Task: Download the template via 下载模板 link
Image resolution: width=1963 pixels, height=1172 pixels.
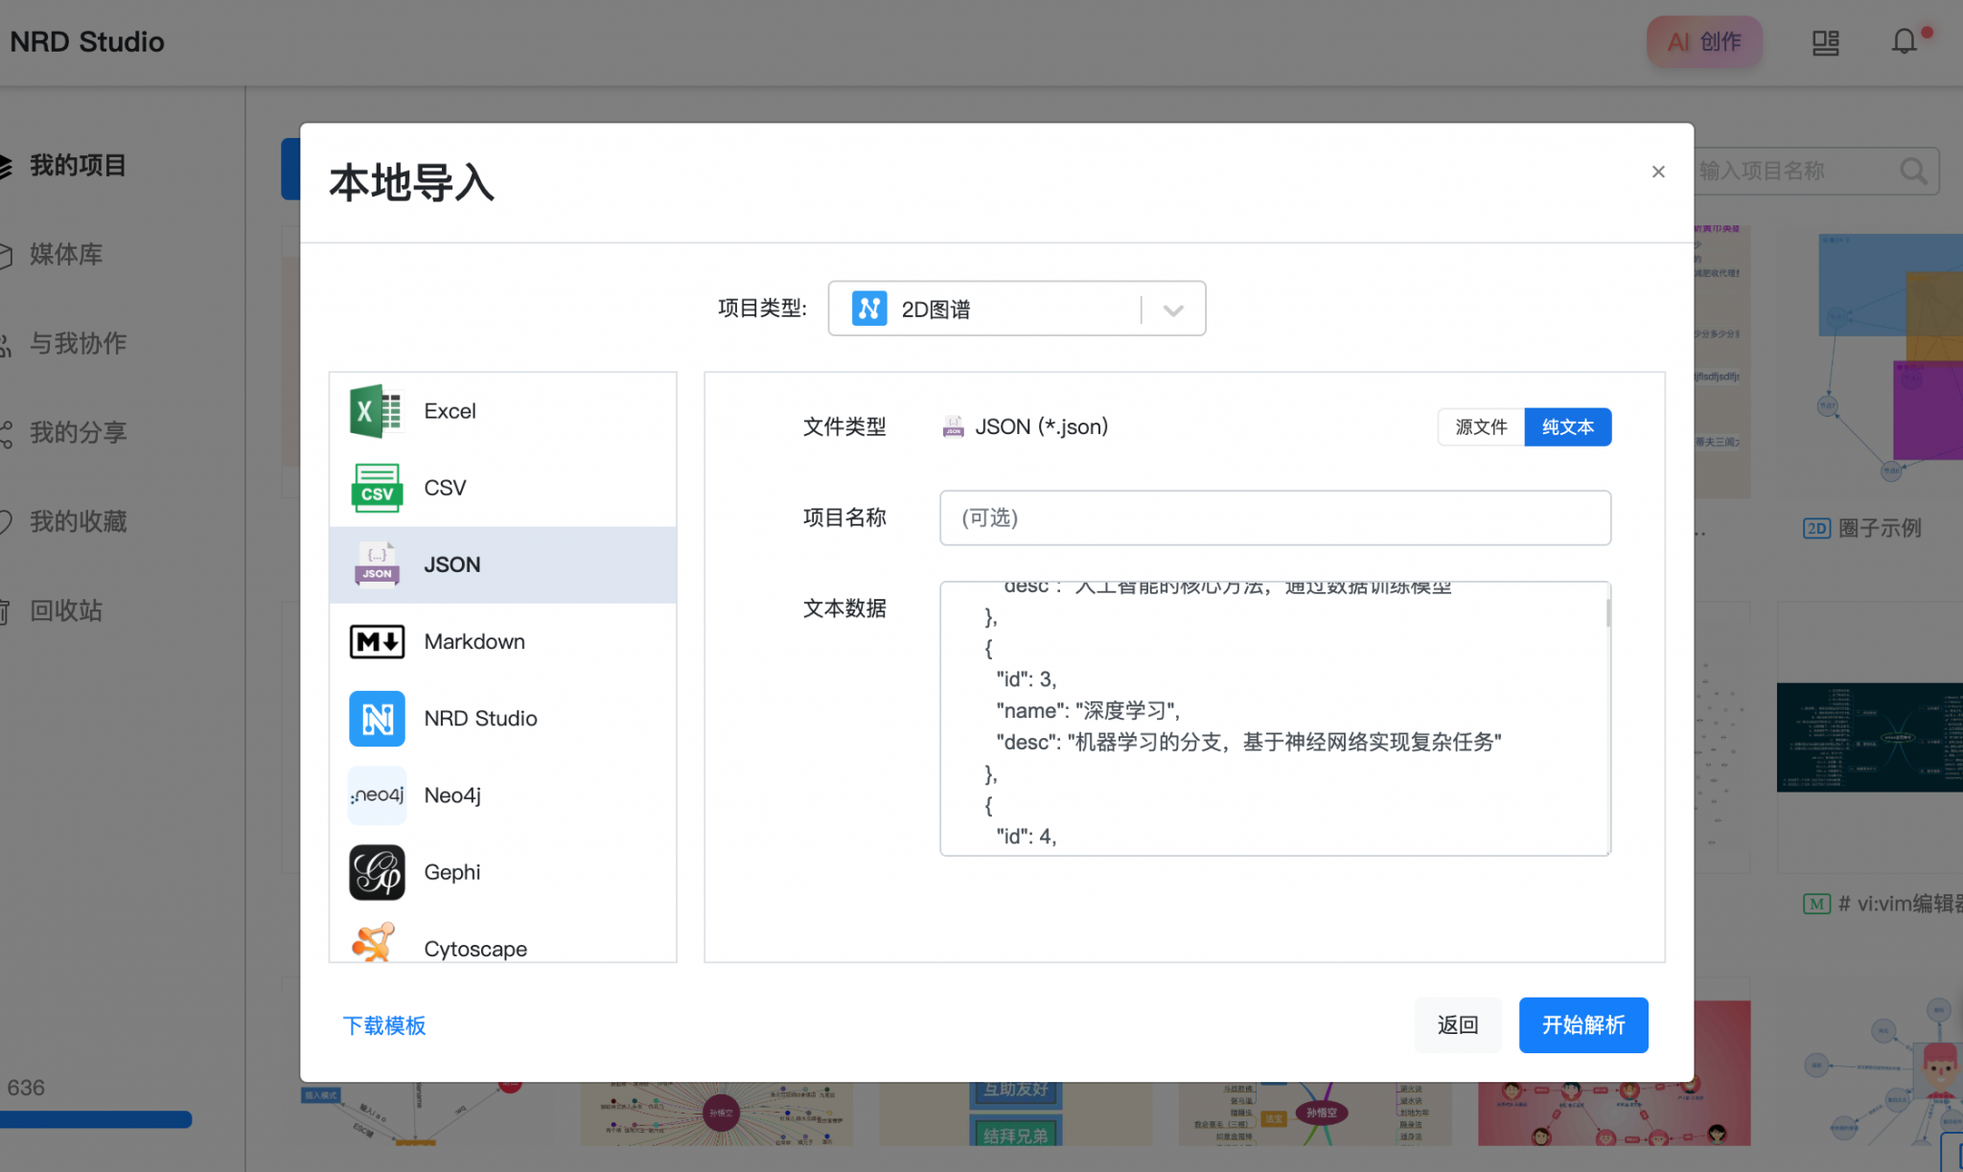Action: tap(384, 1025)
